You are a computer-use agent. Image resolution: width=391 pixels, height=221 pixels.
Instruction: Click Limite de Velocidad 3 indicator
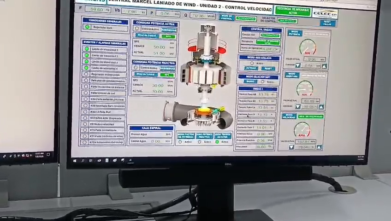86,62
